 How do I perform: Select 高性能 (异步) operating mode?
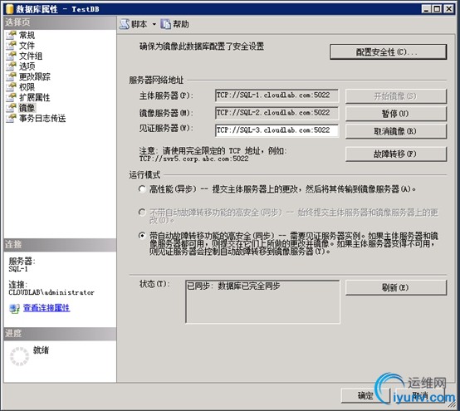[142, 189]
